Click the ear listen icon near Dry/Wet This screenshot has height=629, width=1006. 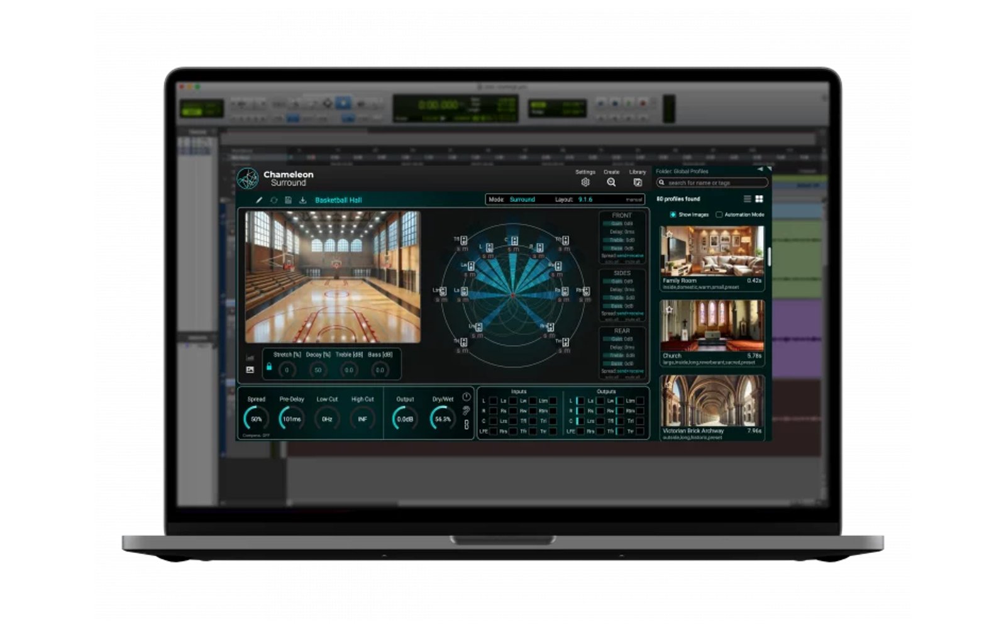click(467, 411)
